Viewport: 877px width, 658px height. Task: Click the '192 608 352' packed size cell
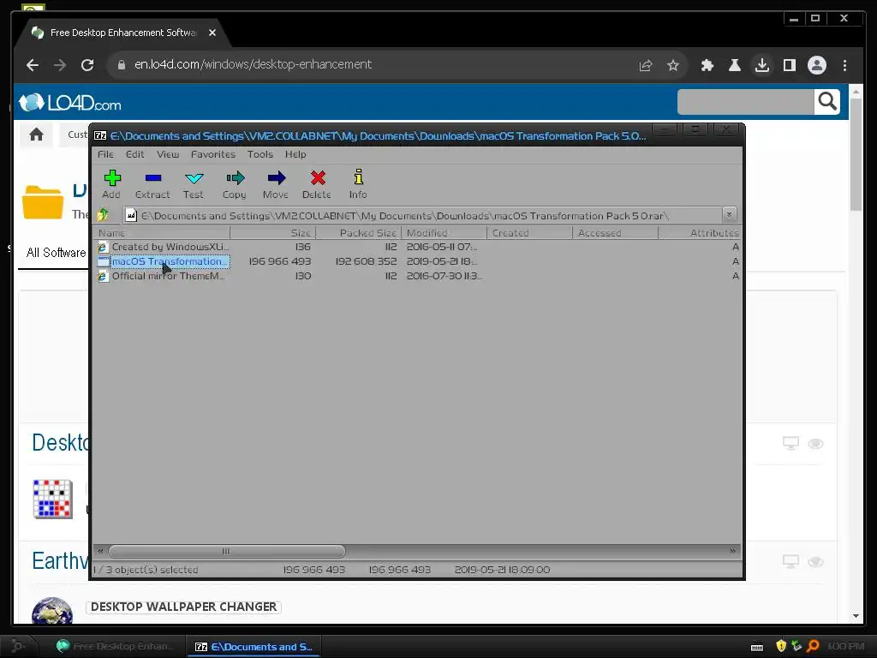pyautogui.click(x=366, y=261)
